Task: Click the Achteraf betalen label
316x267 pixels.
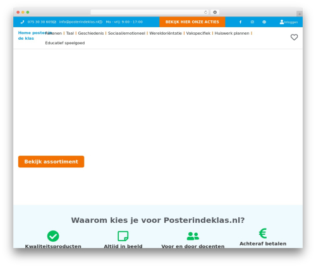Action: click(263, 244)
